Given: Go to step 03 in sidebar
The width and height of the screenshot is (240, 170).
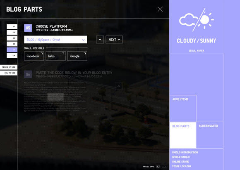Looking at the screenshot, I should 12,38.
